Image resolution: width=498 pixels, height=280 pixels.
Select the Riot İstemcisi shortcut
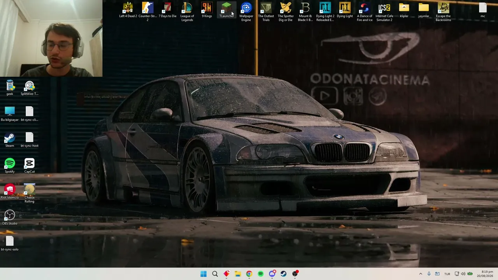point(10,192)
